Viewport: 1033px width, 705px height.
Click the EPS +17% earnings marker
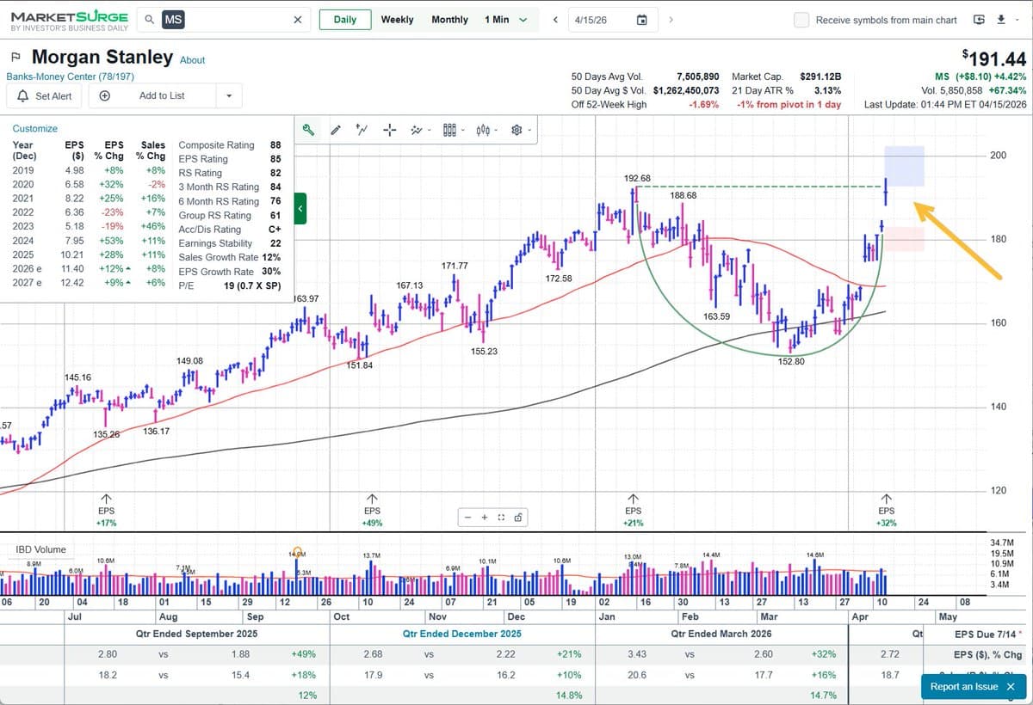pos(106,510)
